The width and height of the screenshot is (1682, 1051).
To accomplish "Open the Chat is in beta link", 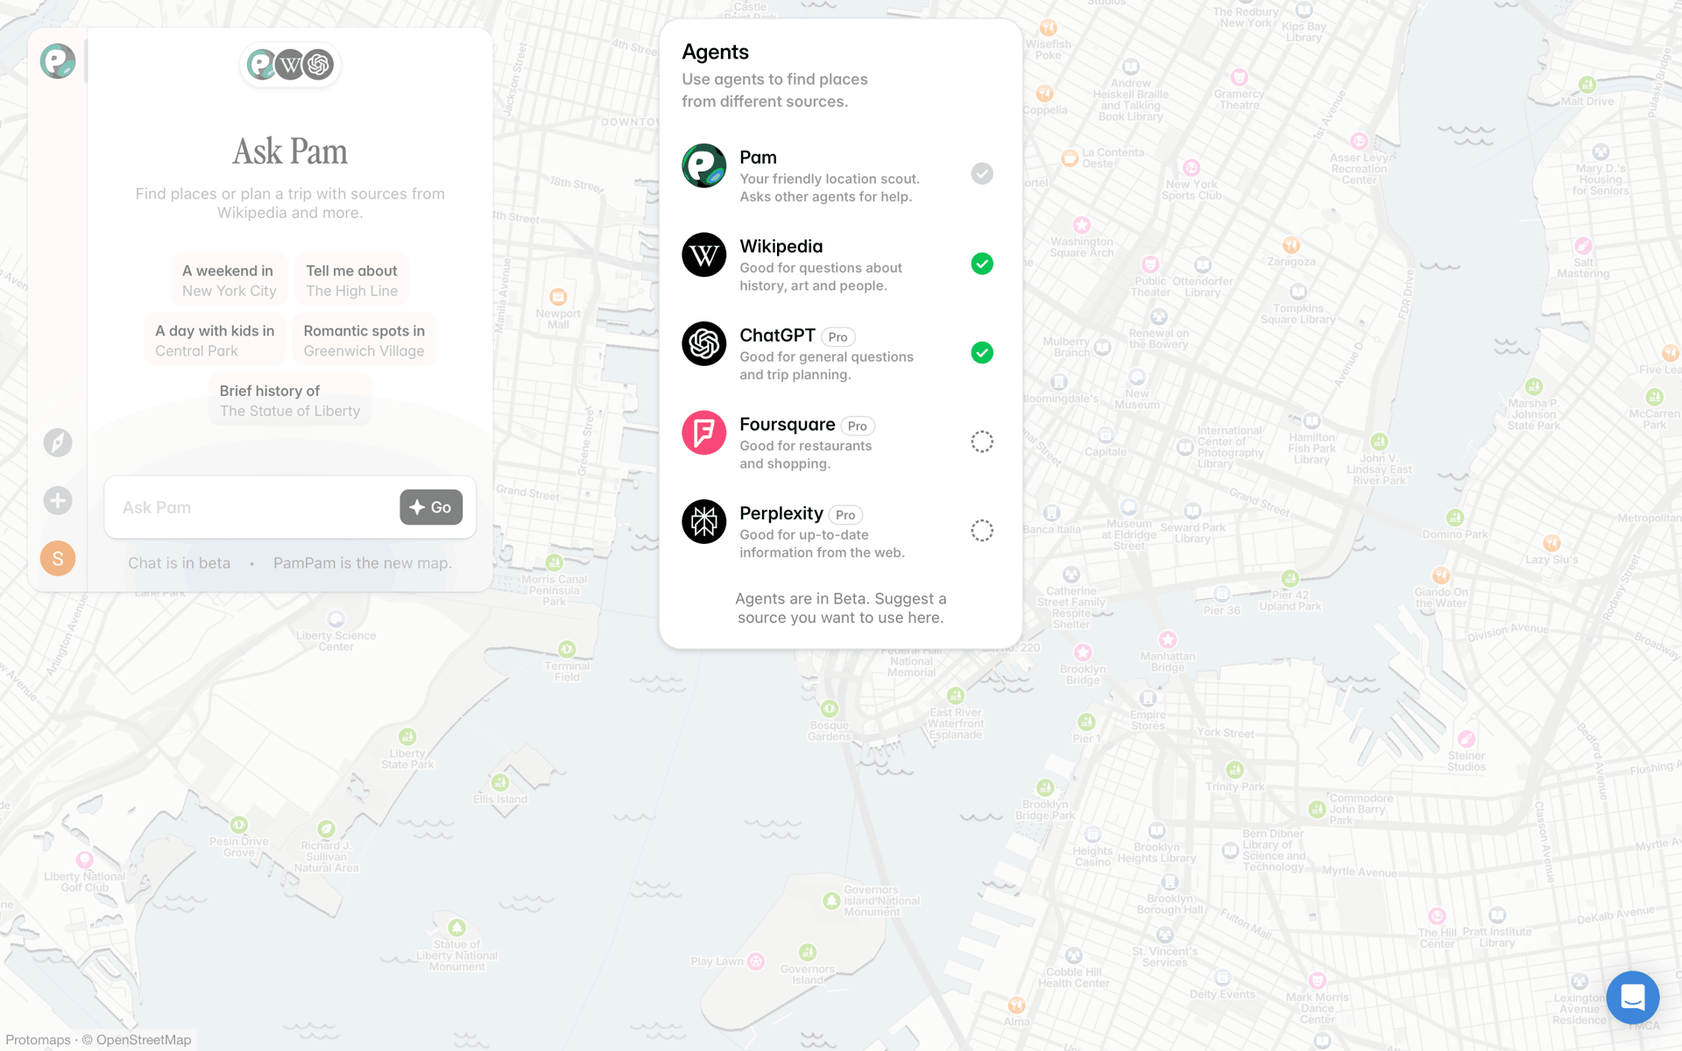I will [x=180, y=563].
